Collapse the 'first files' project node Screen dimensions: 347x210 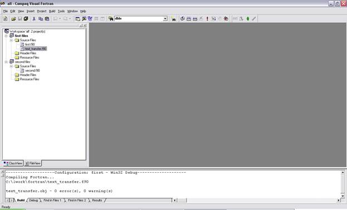point(7,36)
